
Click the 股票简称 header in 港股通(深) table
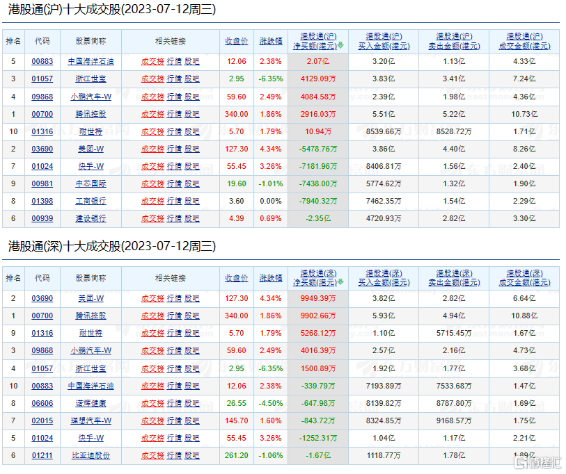point(91,278)
